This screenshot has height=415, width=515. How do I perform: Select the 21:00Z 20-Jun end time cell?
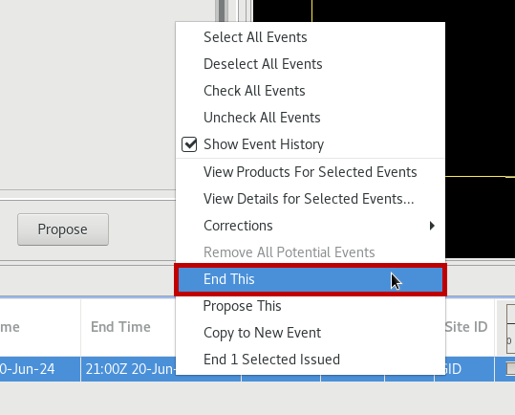coord(128,369)
